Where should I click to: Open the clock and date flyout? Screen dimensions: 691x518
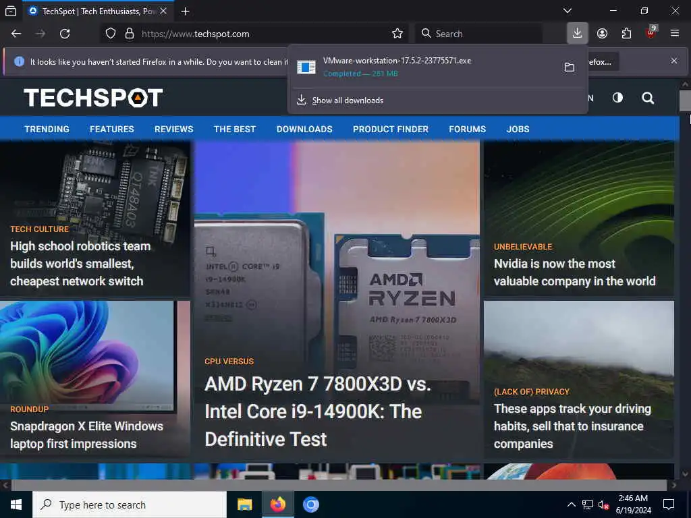click(633, 505)
